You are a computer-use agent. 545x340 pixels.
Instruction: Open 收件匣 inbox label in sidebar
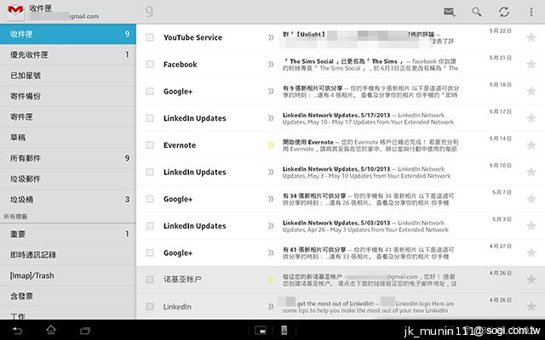pos(68,34)
